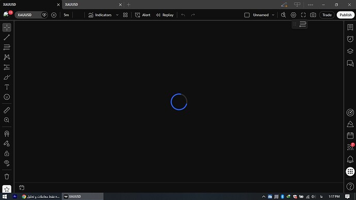The height and width of the screenshot is (200, 356).
Task: Open the help center question icon
Action: point(350,187)
